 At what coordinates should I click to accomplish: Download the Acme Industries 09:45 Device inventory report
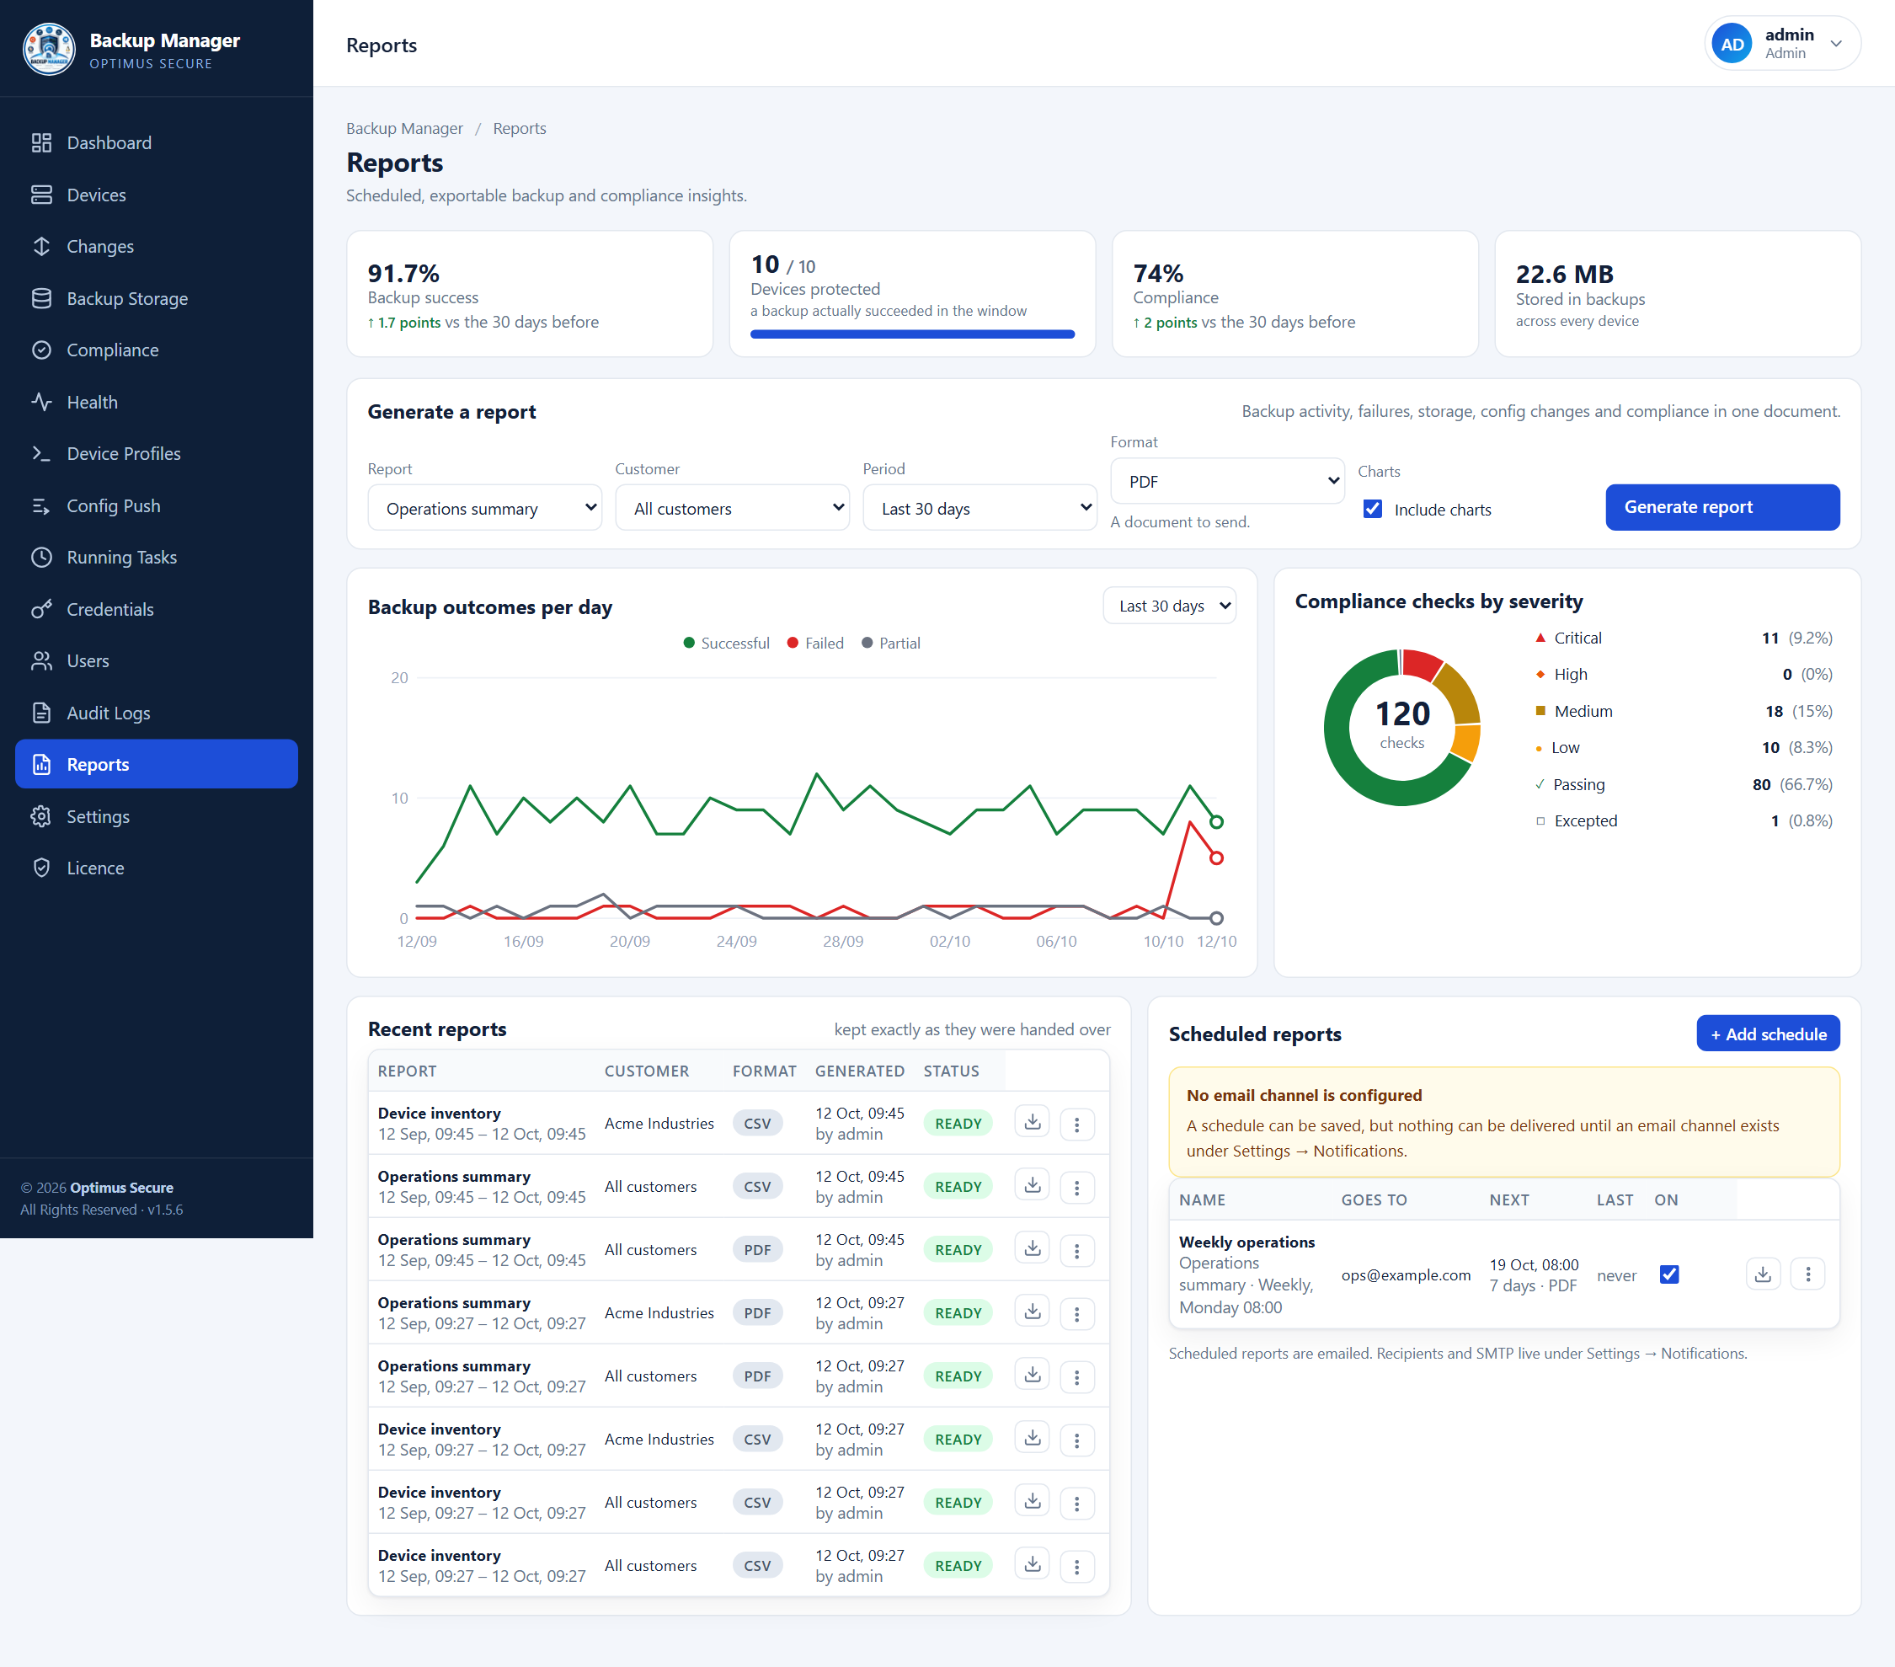[1032, 1123]
